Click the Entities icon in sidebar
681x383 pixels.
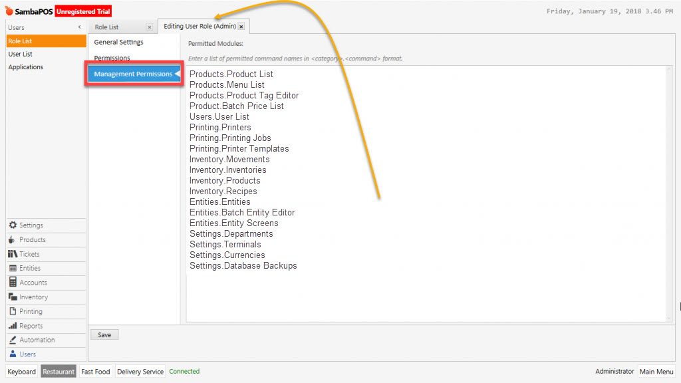(x=13, y=269)
